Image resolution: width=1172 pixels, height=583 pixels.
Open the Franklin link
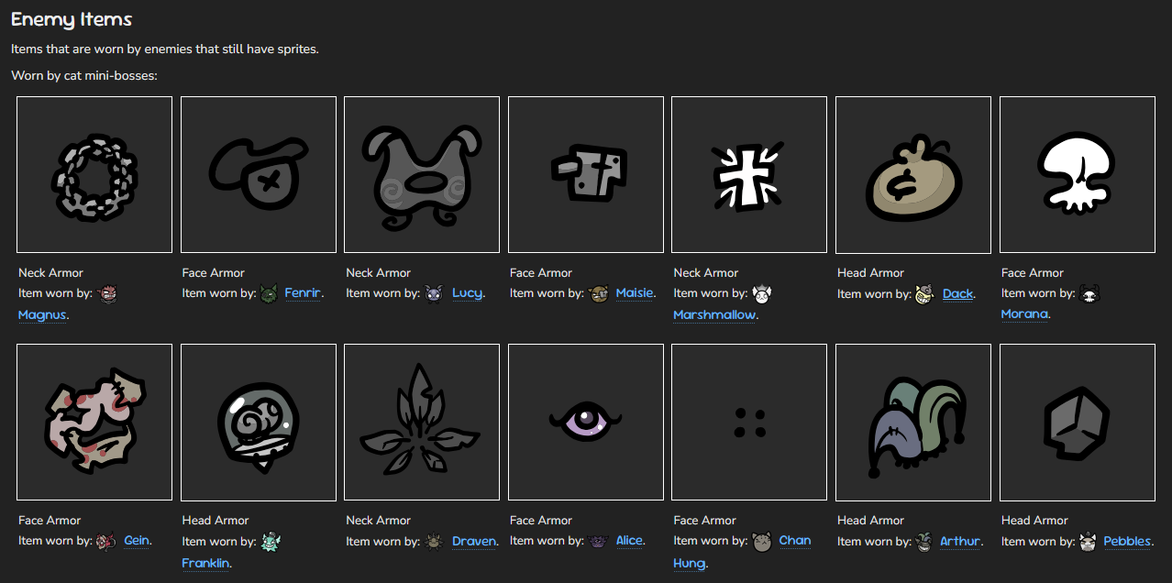click(x=205, y=563)
